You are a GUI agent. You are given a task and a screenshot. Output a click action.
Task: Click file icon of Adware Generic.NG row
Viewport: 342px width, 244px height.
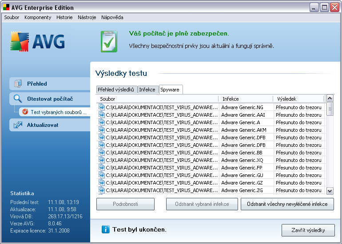click(x=102, y=107)
